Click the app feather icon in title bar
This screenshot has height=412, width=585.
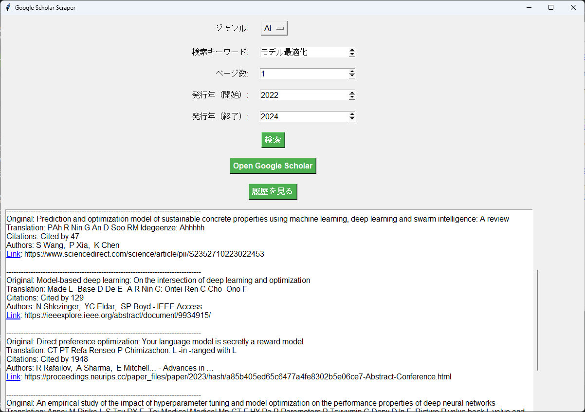pyautogui.click(x=8, y=7)
